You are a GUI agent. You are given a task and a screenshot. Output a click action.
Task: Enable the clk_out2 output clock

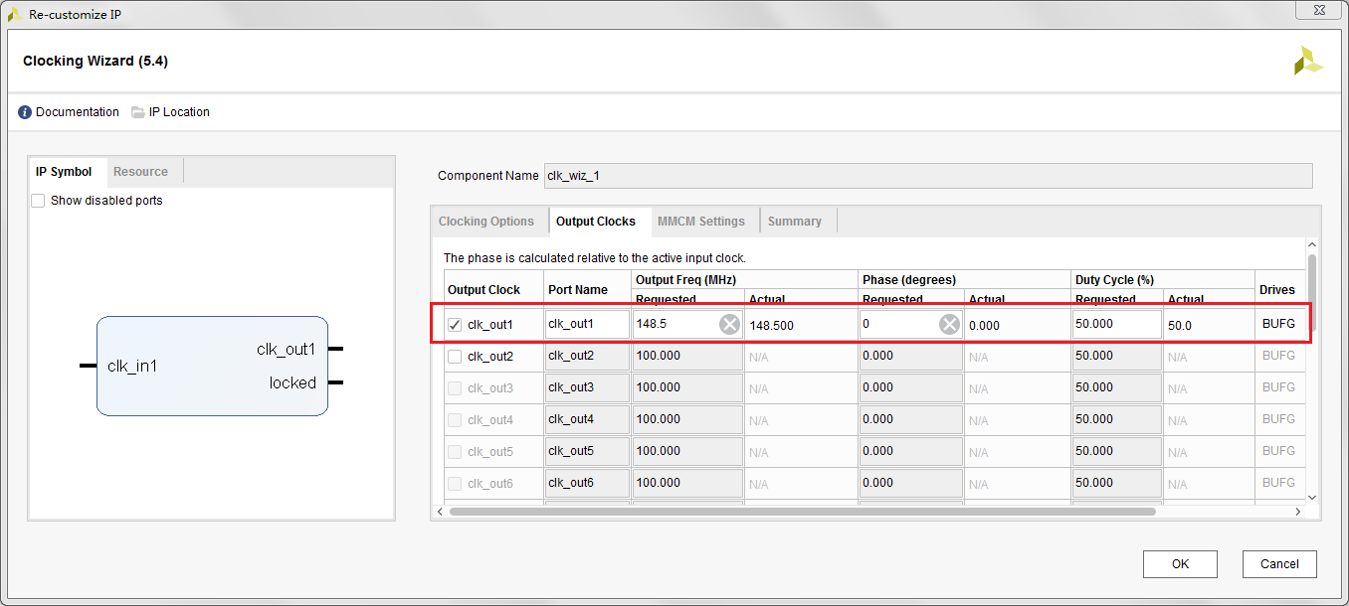[x=455, y=356]
